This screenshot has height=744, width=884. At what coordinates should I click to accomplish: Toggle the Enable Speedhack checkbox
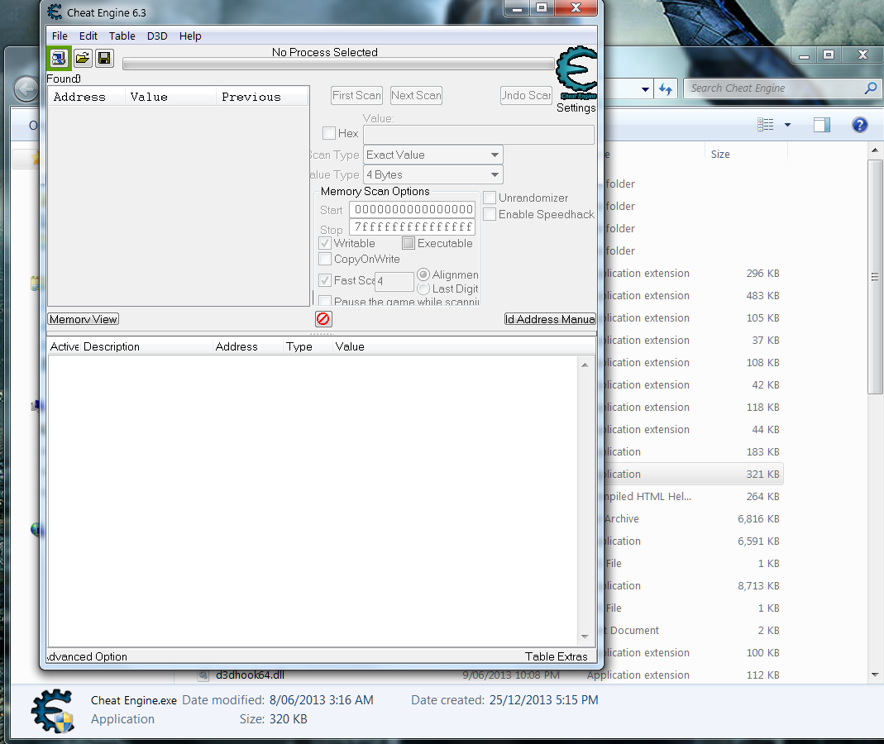point(490,214)
